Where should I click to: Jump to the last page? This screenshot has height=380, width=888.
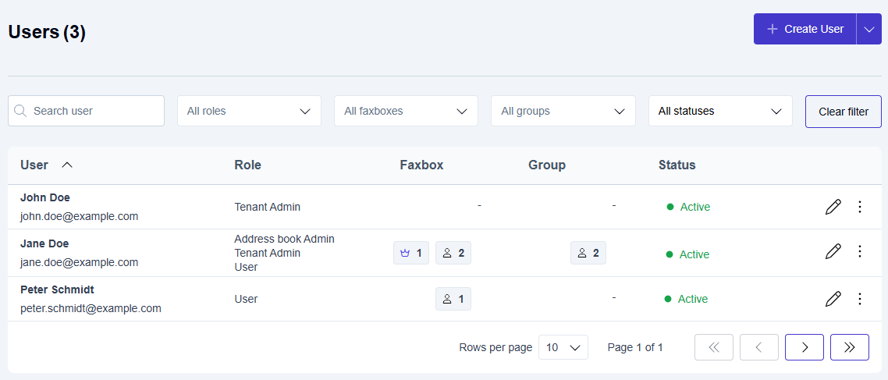pyautogui.click(x=850, y=347)
